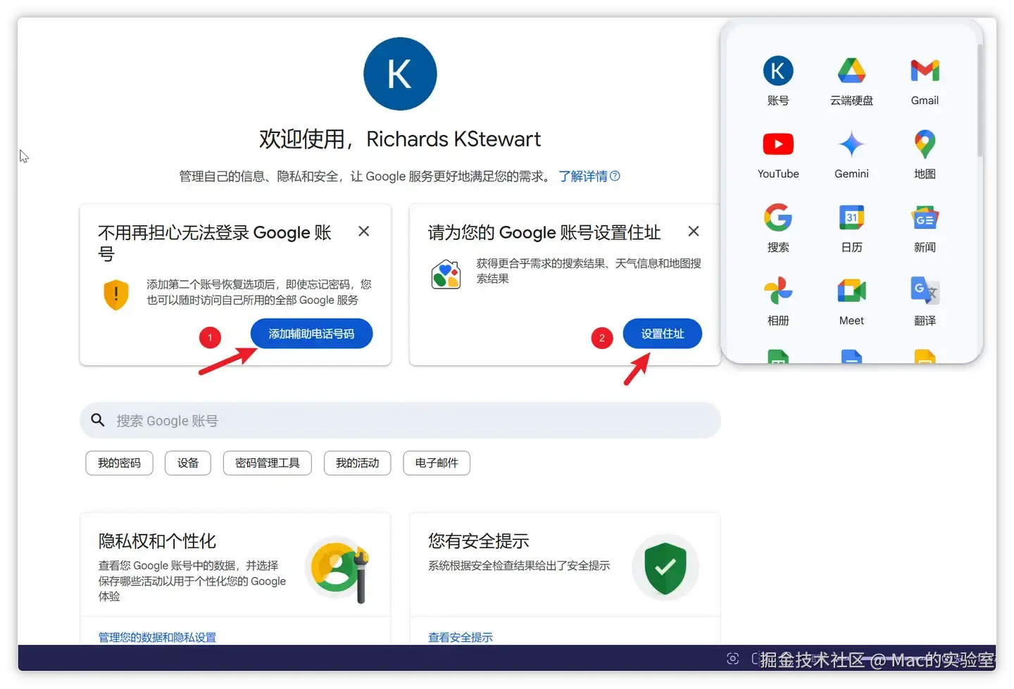The image size is (1014, 689).
Task: Open 管理您的数据和隐私设置 link
Action: 157,637
